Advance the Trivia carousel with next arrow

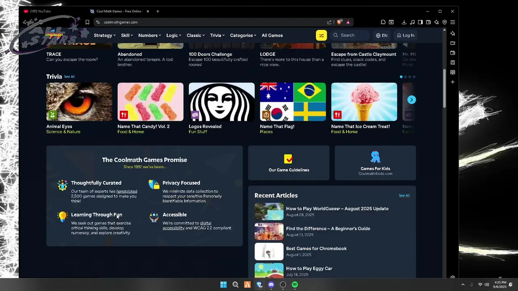412,100
